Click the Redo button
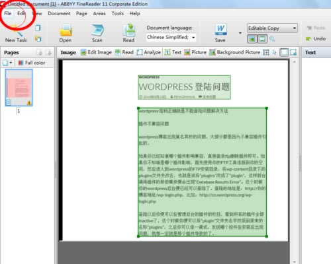This screenshot has width=331, height=264. (316, 28)
